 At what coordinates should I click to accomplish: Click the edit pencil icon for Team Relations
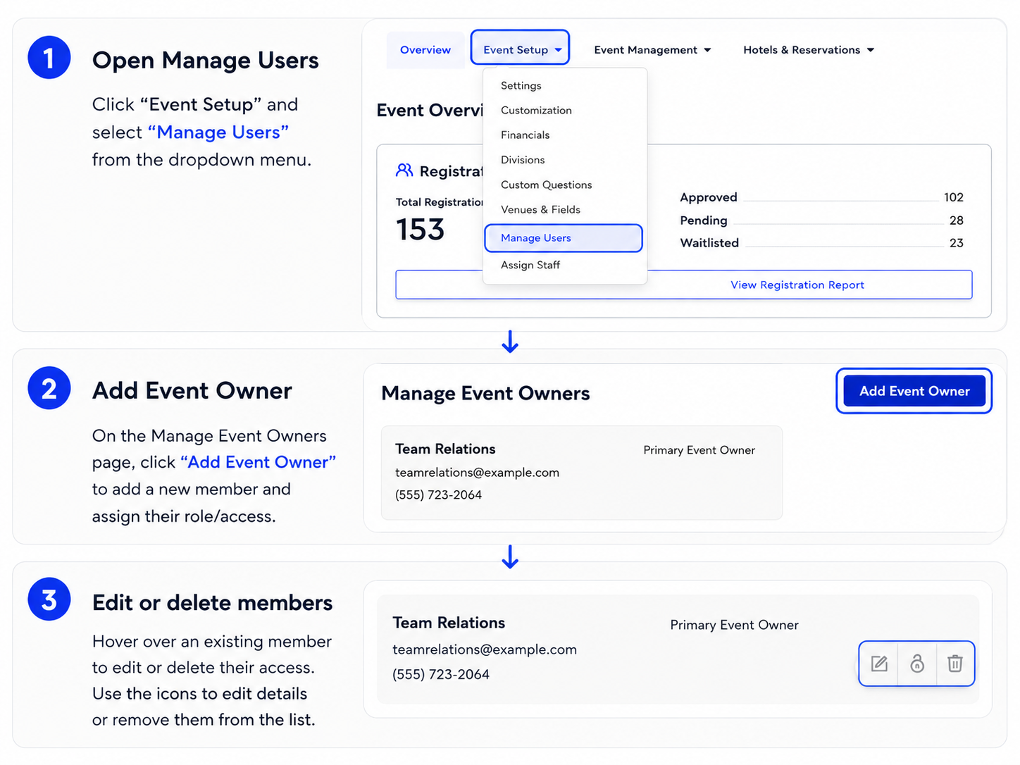click(879, 664)
